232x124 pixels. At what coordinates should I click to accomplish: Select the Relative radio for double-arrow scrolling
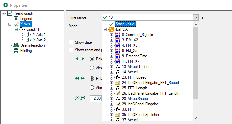click(x=92, y=78)
